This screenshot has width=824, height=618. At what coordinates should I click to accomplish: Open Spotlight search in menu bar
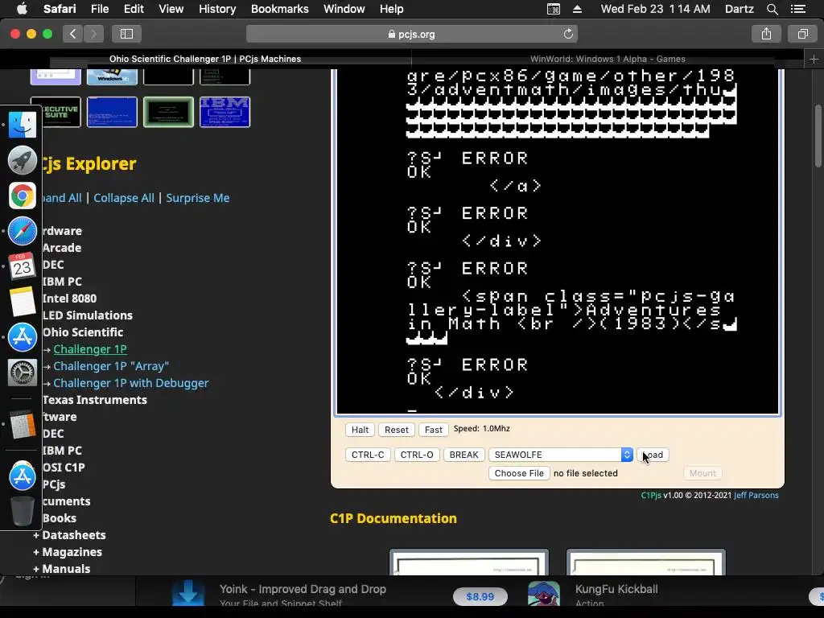pyautogui.click(x=772, y=9)
